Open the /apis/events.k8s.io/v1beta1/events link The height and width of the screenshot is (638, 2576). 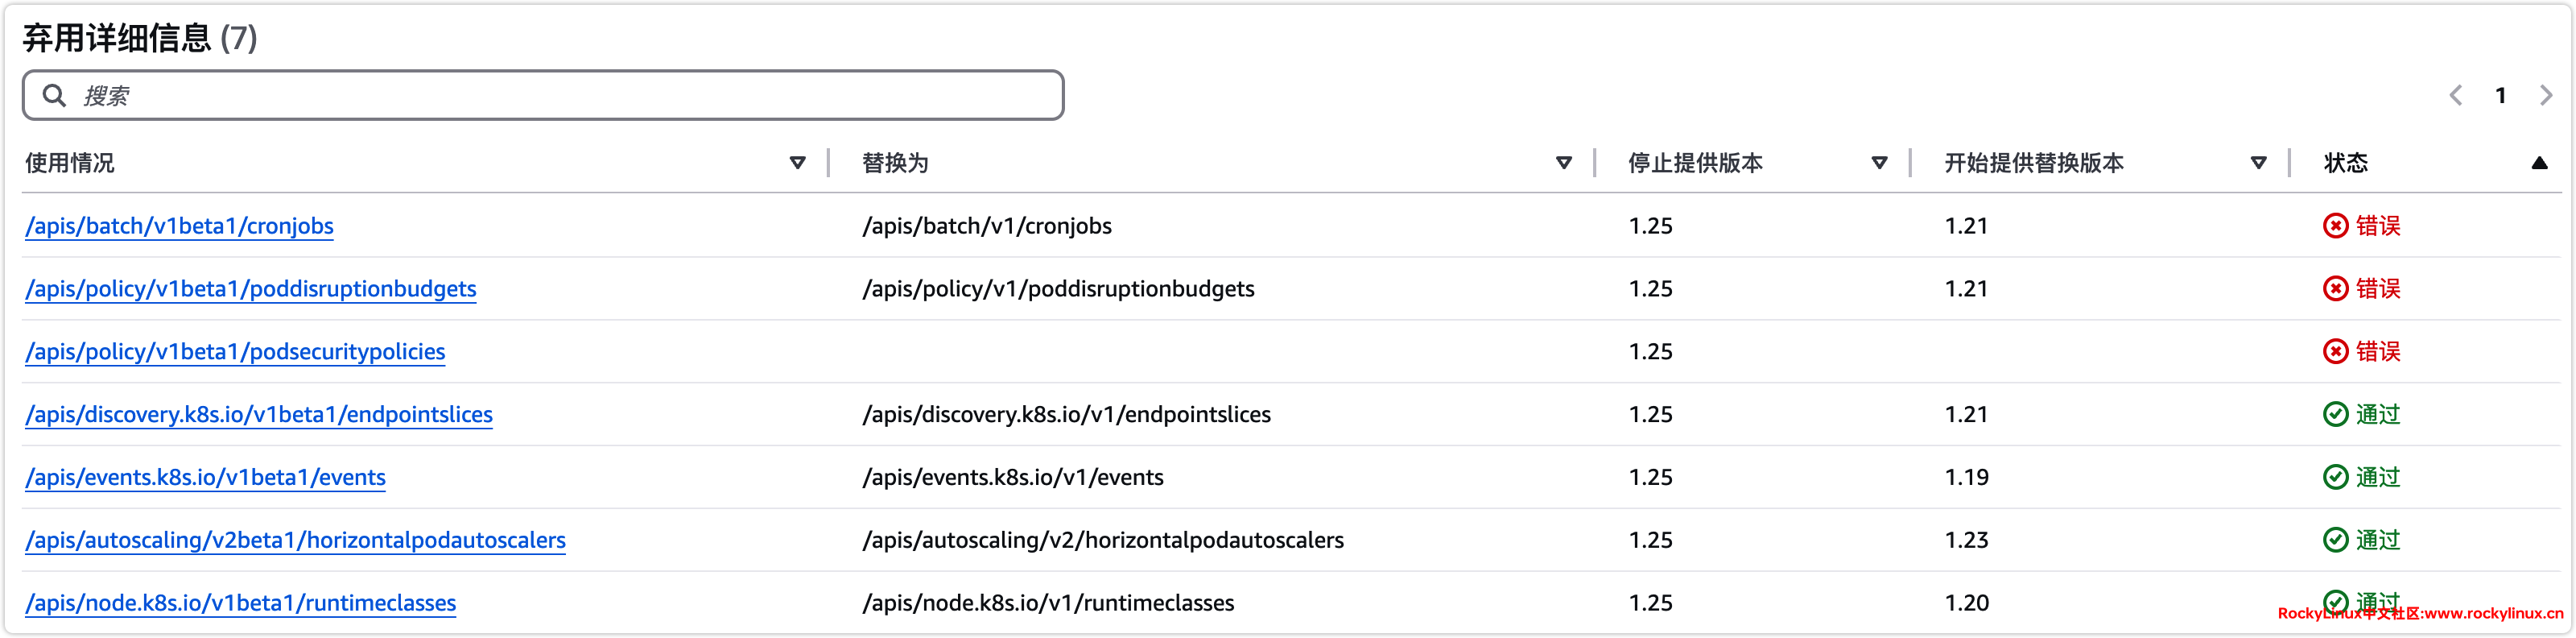205,477
